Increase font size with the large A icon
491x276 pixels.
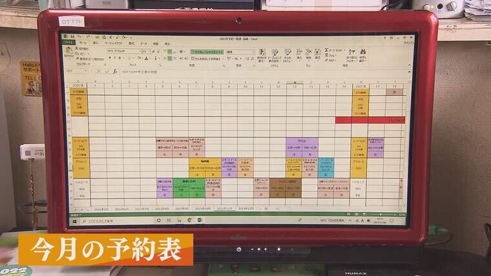pos(153,51)
